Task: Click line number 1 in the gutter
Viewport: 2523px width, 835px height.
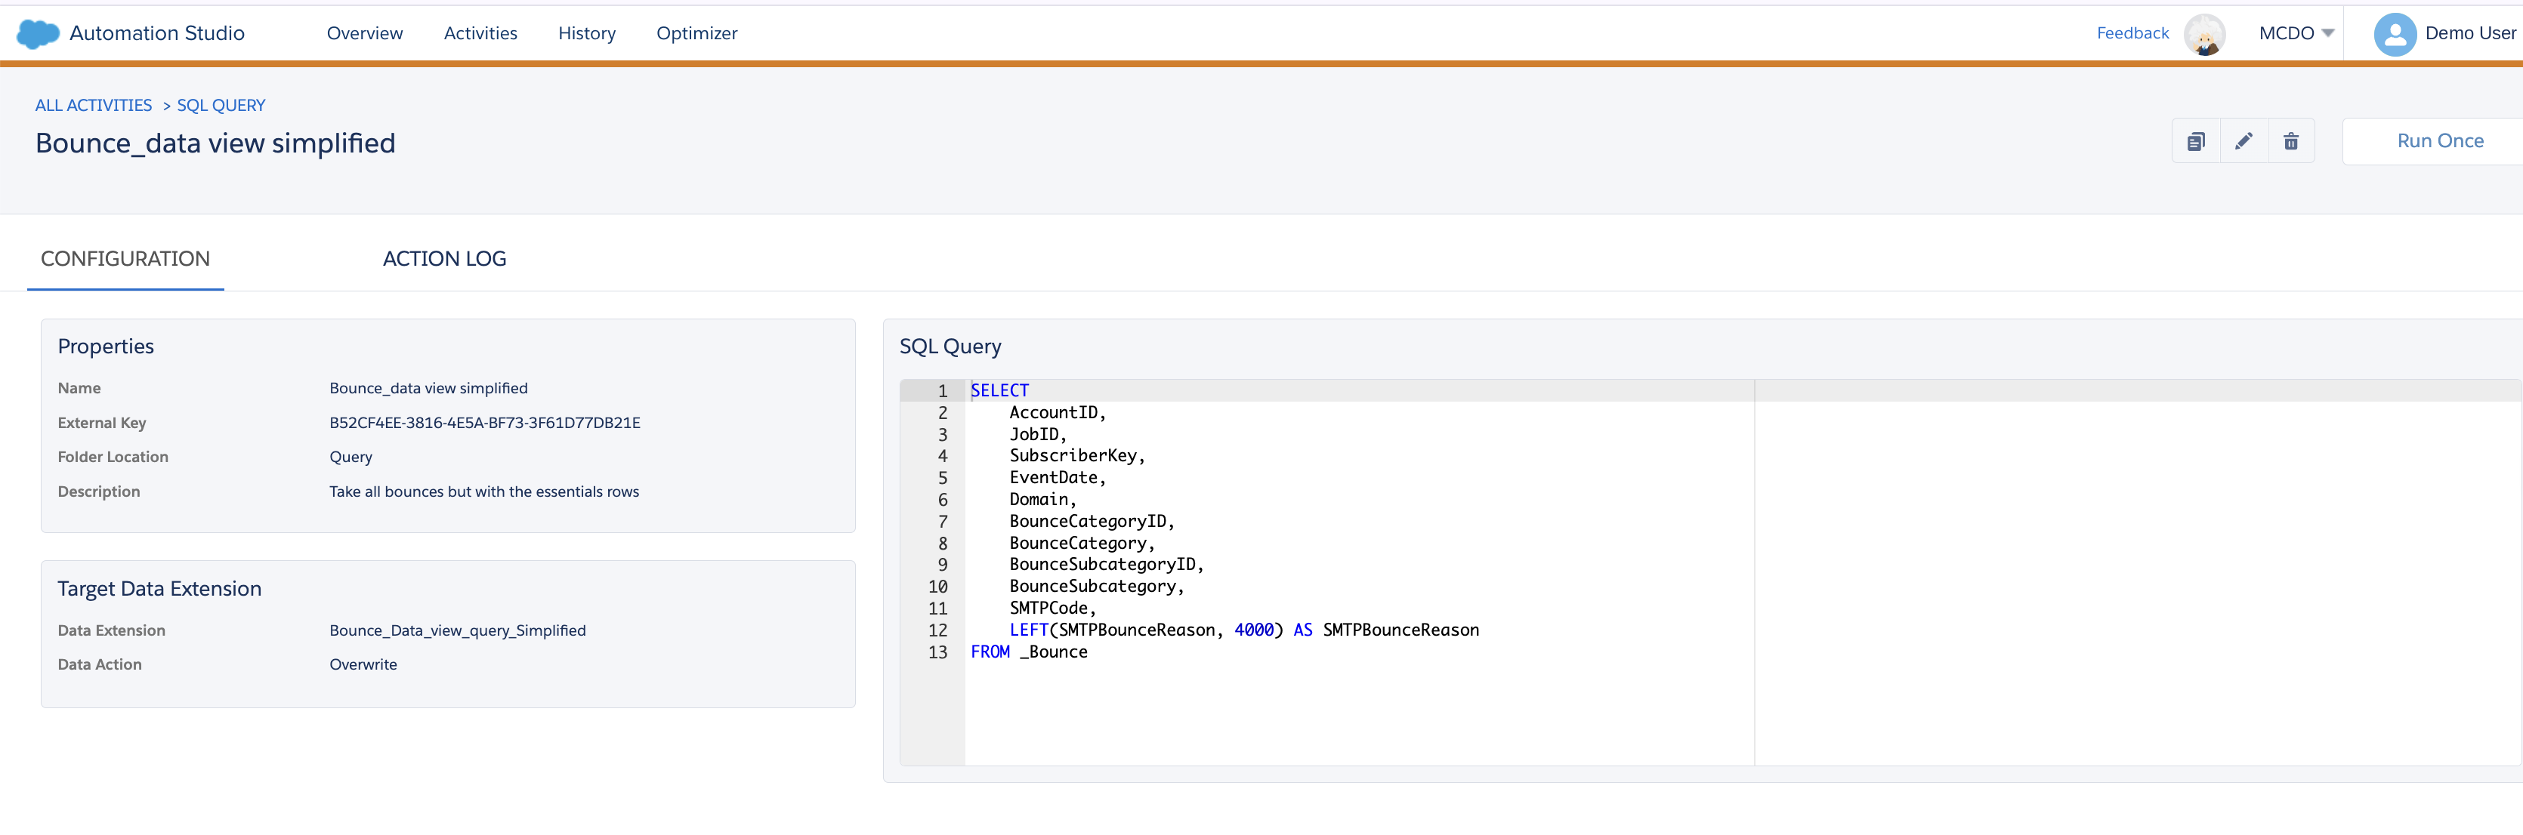Action: (x=942, y=390)
